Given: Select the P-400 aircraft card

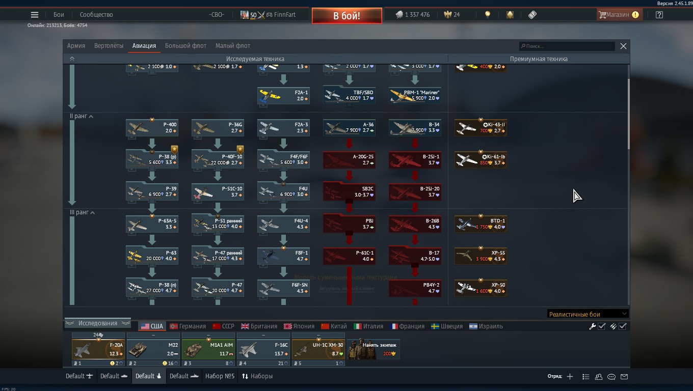Looking at the screenshot, I should 152,128.
